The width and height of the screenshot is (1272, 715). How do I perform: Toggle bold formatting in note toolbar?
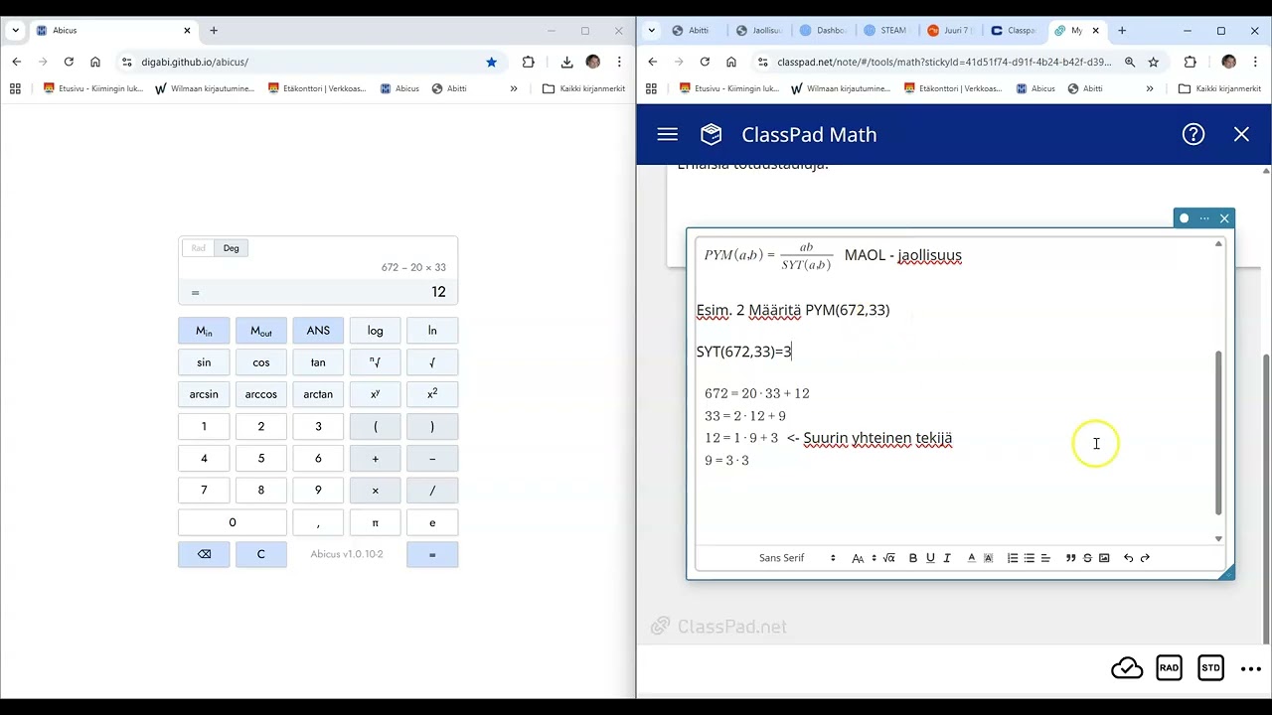coord(913,558)
